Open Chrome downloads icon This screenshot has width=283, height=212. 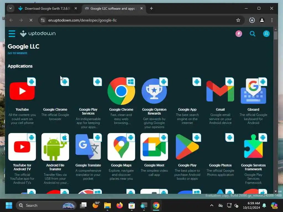pos(252,20)
